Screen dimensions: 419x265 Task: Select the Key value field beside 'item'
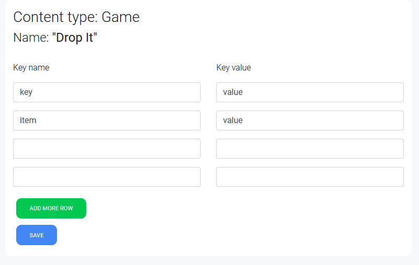(310, 121)
